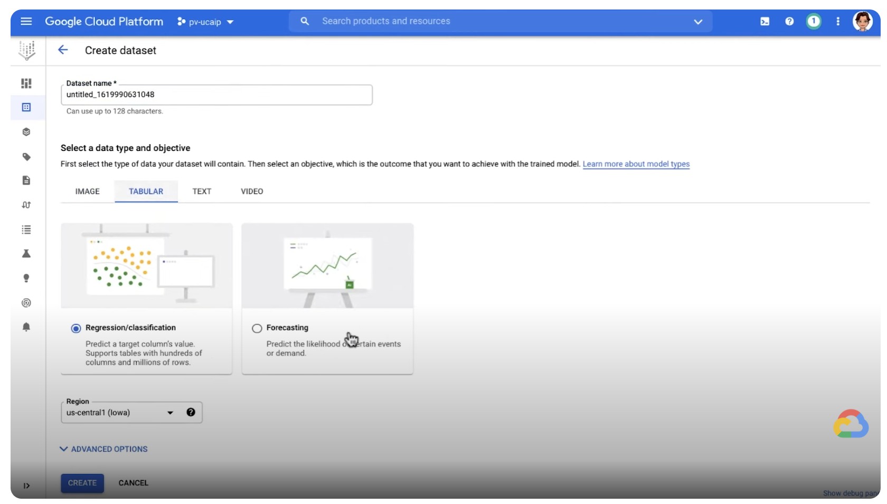Open the hamburger navigation menu
This screenshot has height=504, width=887.
(x=26, y=22)
